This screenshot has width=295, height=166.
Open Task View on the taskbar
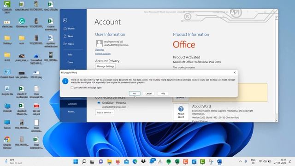click(x=92, y=161)
